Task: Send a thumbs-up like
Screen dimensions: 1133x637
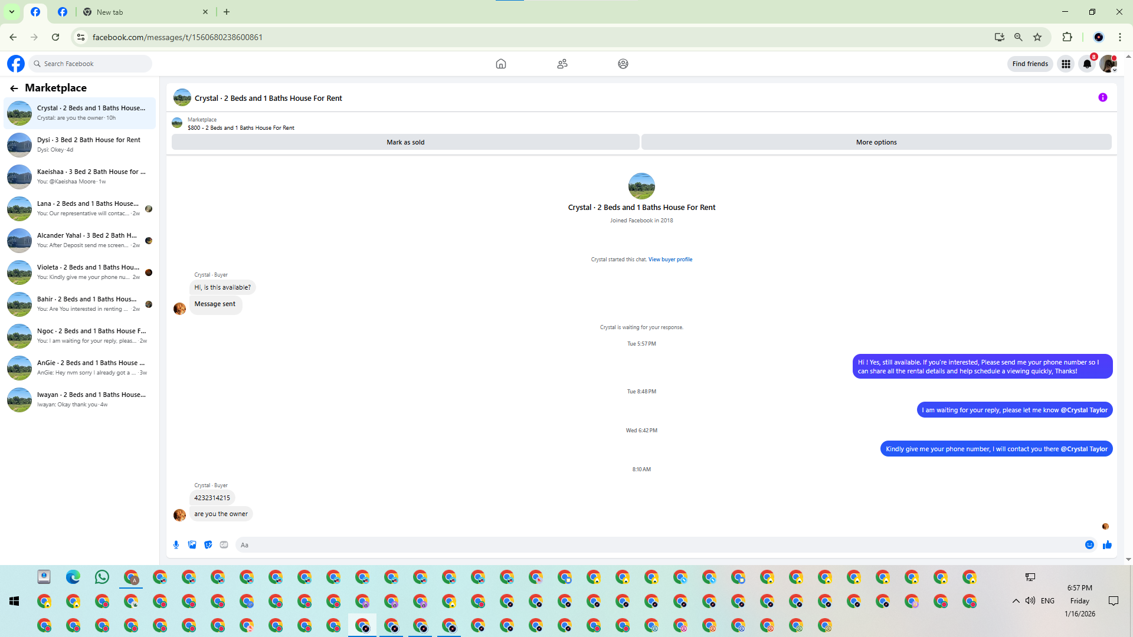Action: [x=1107, y=545]
